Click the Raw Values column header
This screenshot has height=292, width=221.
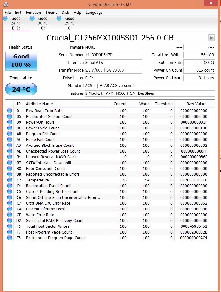pos(192,104)
